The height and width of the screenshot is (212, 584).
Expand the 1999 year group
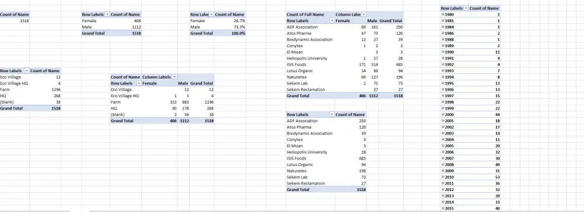(443, 108)
